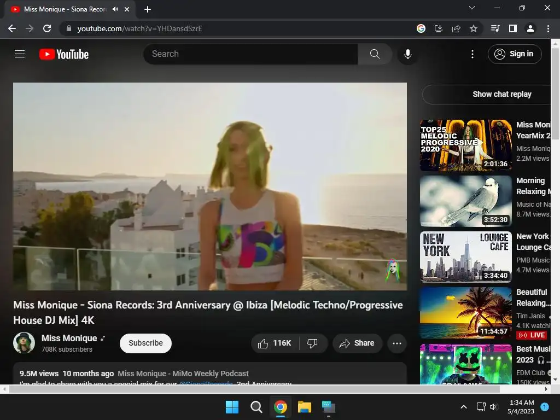Viewport: 560px width, 420px height.
Task: Open more actions ellipsis below video
Action: (397, 343)
